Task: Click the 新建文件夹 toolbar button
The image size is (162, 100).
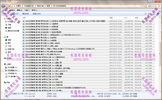Action: click(x=37, y=14)
